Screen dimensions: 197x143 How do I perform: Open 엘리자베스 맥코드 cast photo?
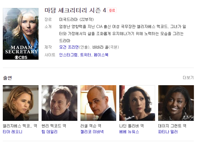coord(21,103)
